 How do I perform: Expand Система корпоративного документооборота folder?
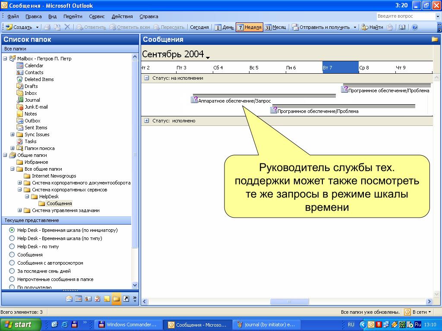tap(20, 183)
